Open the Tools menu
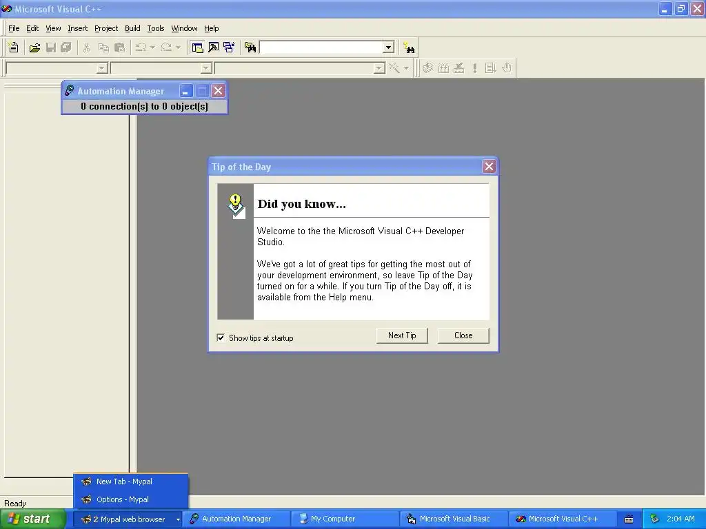The image size is (706, 529). (156, 28)
